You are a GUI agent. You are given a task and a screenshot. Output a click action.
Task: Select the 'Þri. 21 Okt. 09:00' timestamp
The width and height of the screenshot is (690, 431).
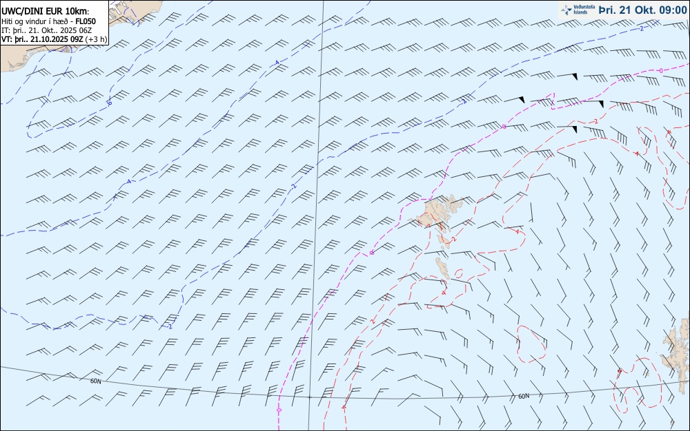642,10
